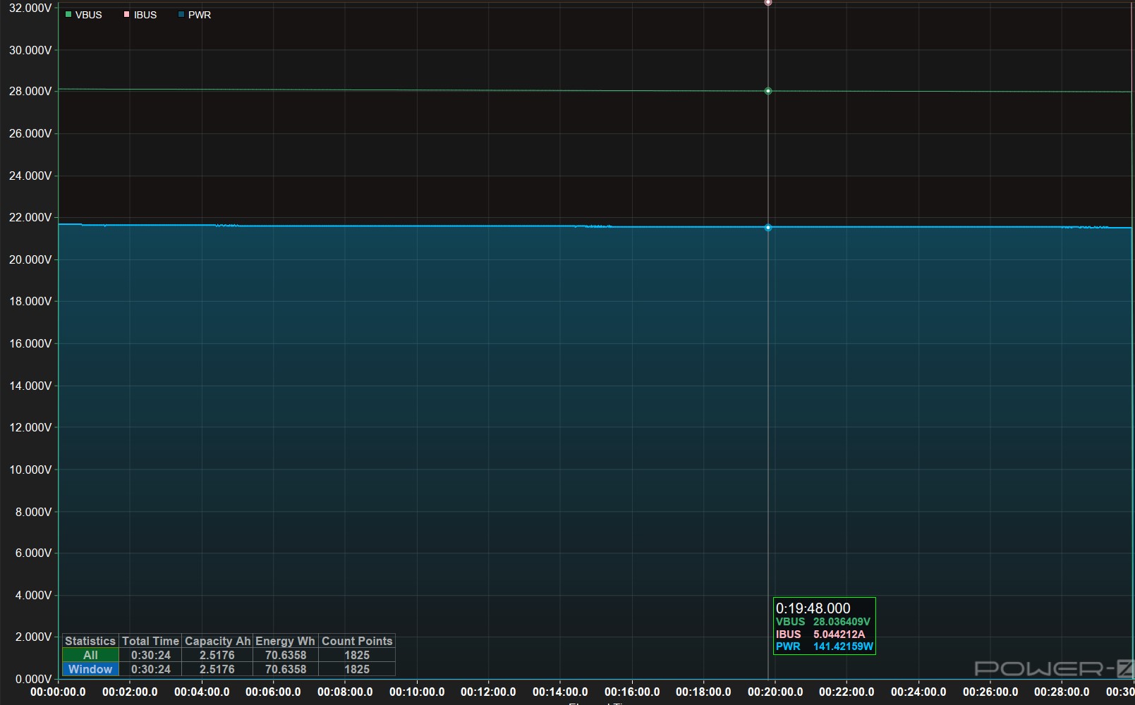
Task: Click the VBUS data point on the cursor line
Action: tap(768, 91)
